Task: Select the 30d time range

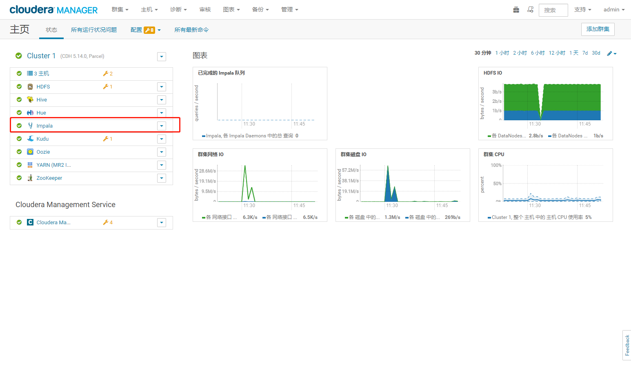Action: click(x=596, y=53)
